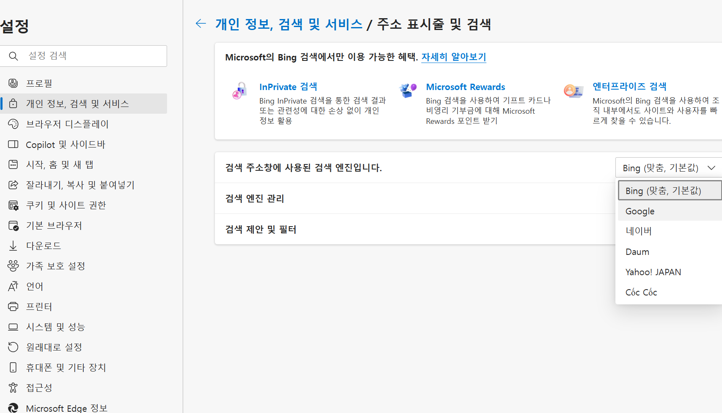Viewport: 722px width, 413px height.
Task: Focus the 설정 검색 input field
Action: click(x=83, y=56)
